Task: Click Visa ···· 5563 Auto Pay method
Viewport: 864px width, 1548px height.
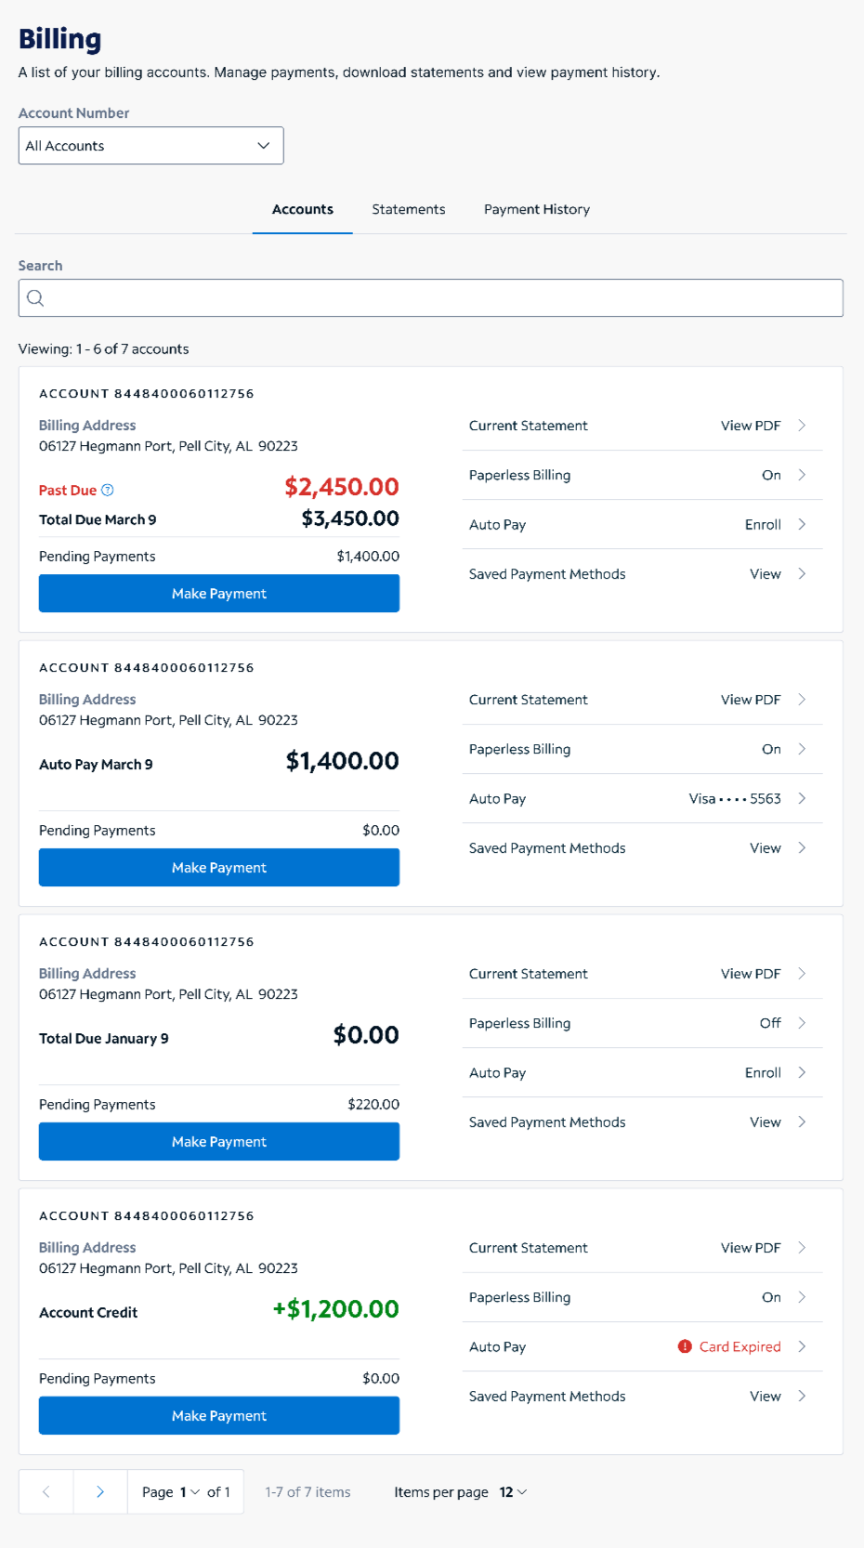Action: point(735,799)
